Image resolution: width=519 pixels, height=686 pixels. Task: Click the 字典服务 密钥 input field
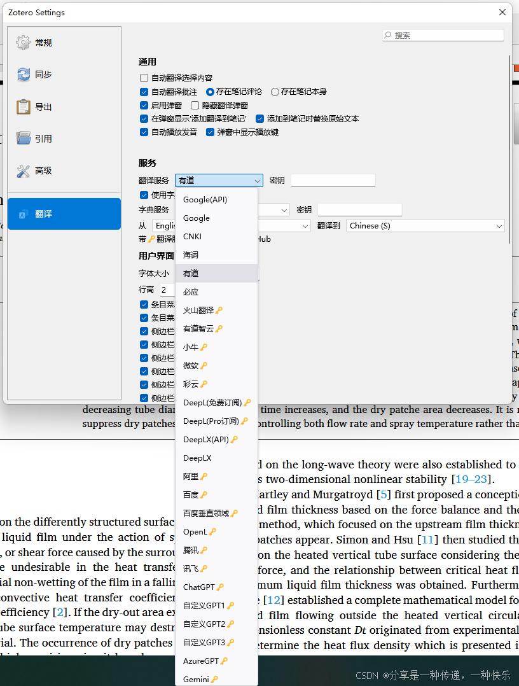[360, 209]
